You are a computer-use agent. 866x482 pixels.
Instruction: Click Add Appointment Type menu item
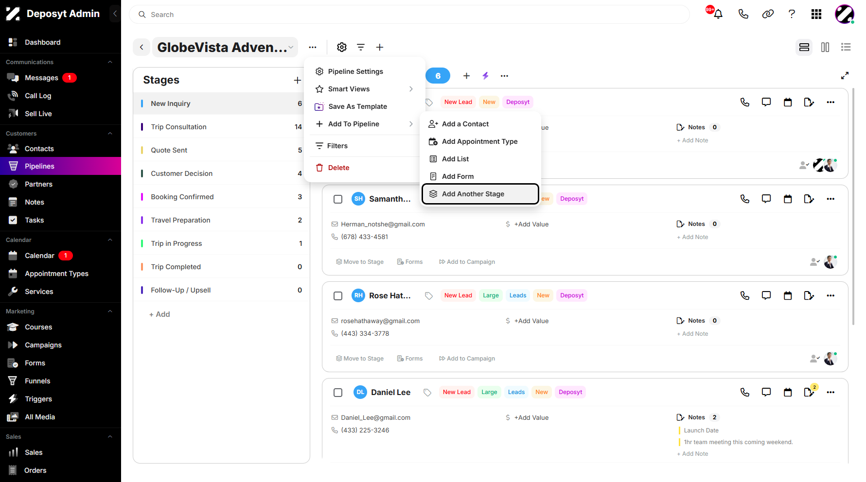pos(480,141)
